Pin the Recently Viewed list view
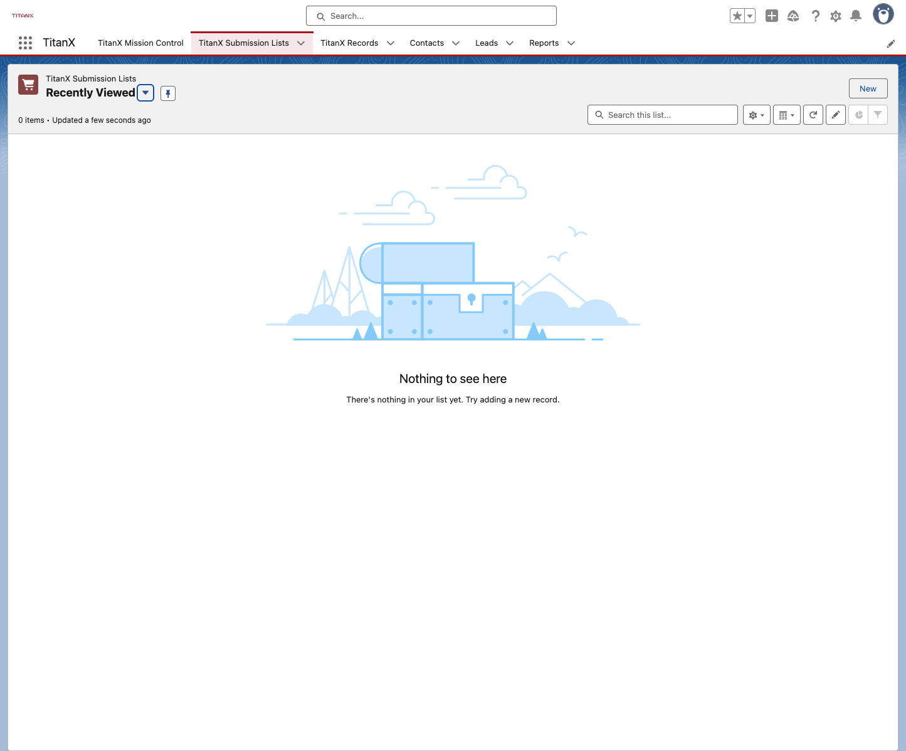Screen dimensions: 906x751 168,93
